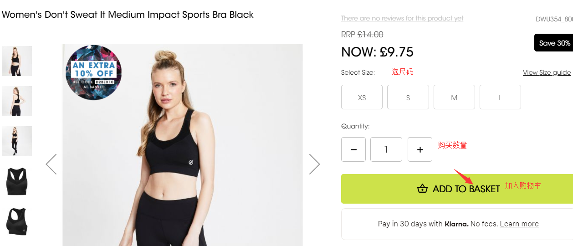Select the first model thumbnail image
The width and height of the screenshot is (573, 246).
[17, 61]
